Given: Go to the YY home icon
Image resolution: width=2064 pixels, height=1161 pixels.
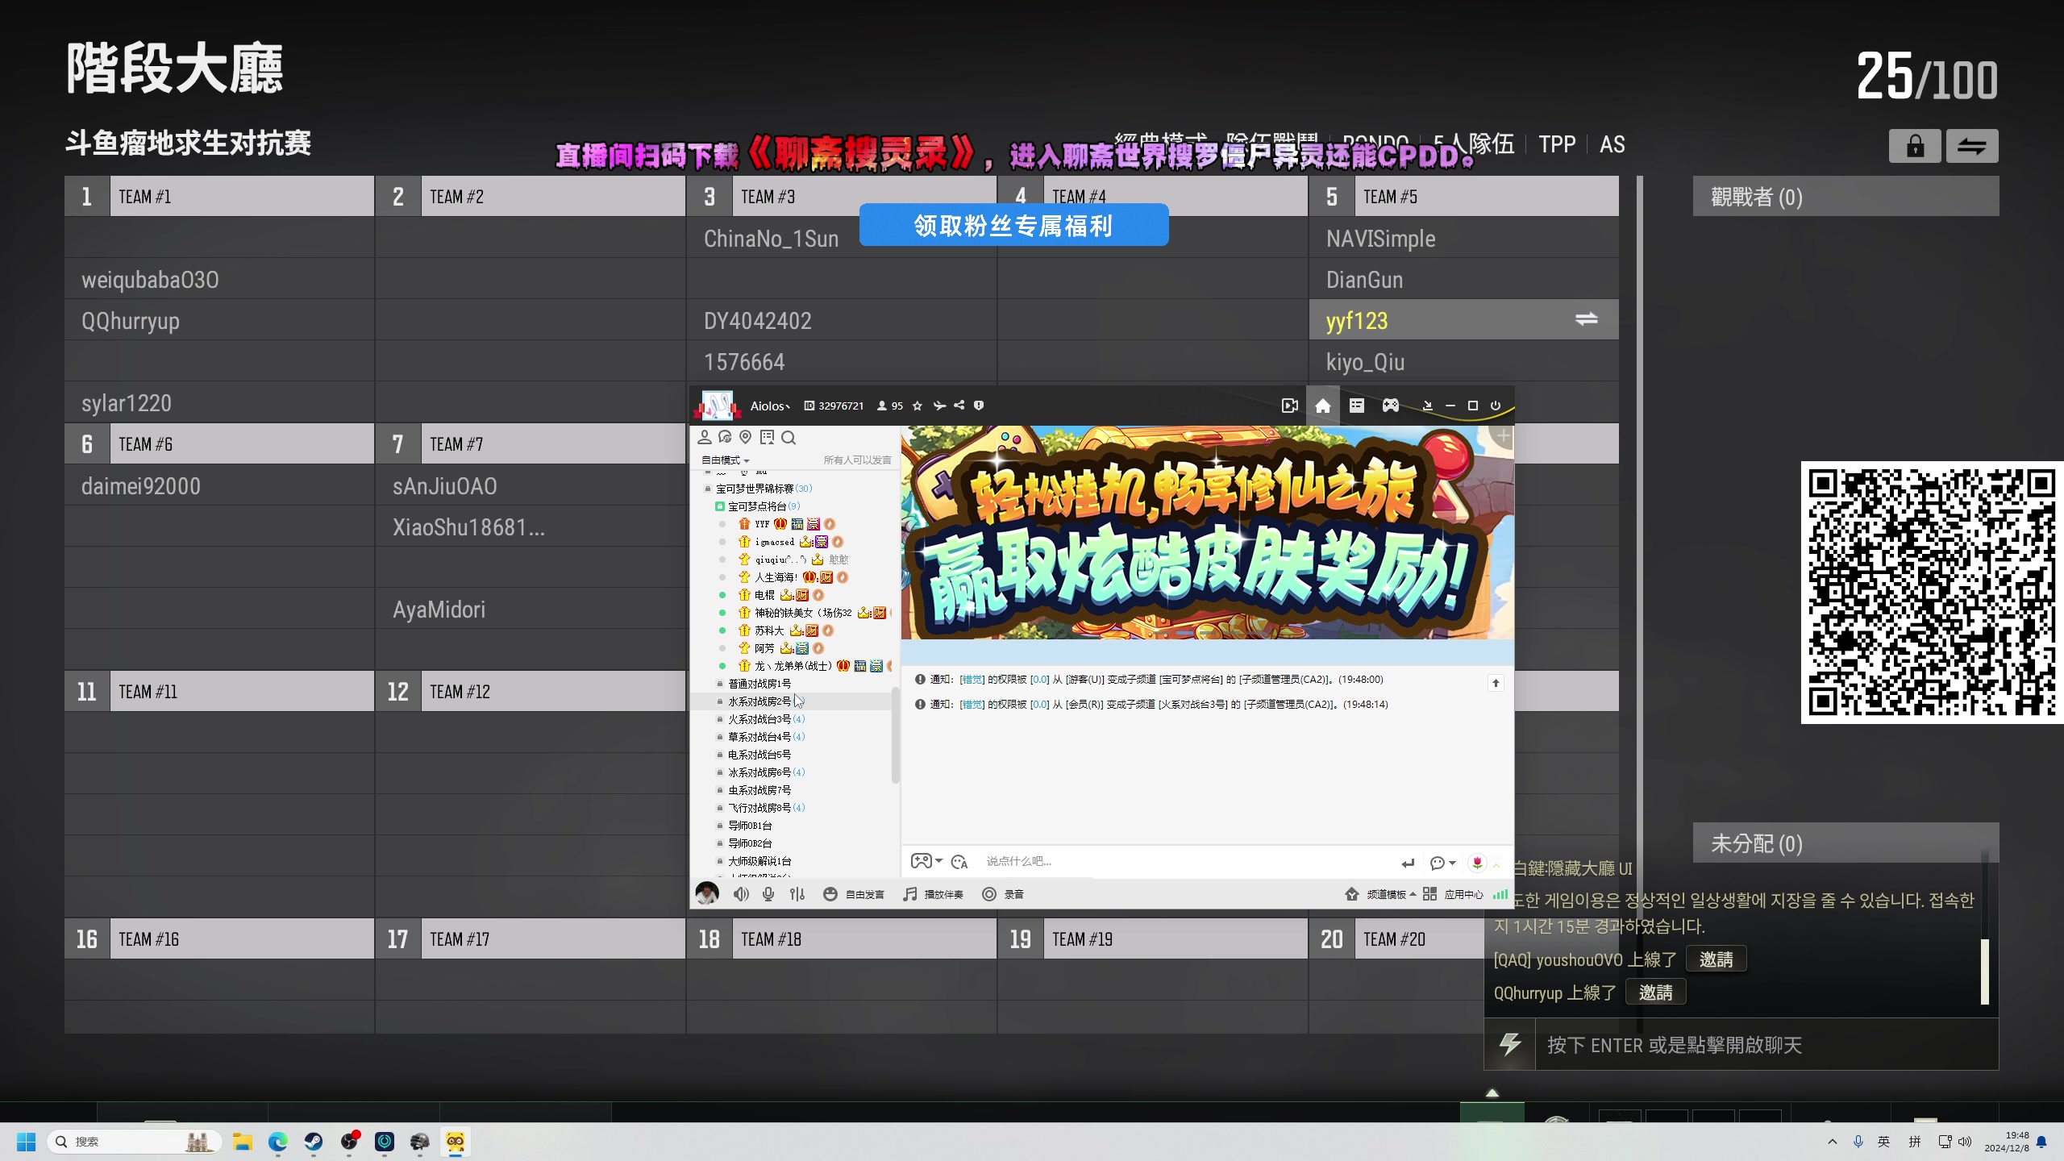Looking at the screenshot, I should pyautogui.click(x=1323, y=406).
